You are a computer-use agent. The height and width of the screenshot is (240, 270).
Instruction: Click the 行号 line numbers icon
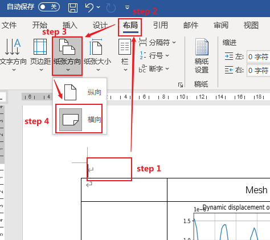[x=143, y=55]
